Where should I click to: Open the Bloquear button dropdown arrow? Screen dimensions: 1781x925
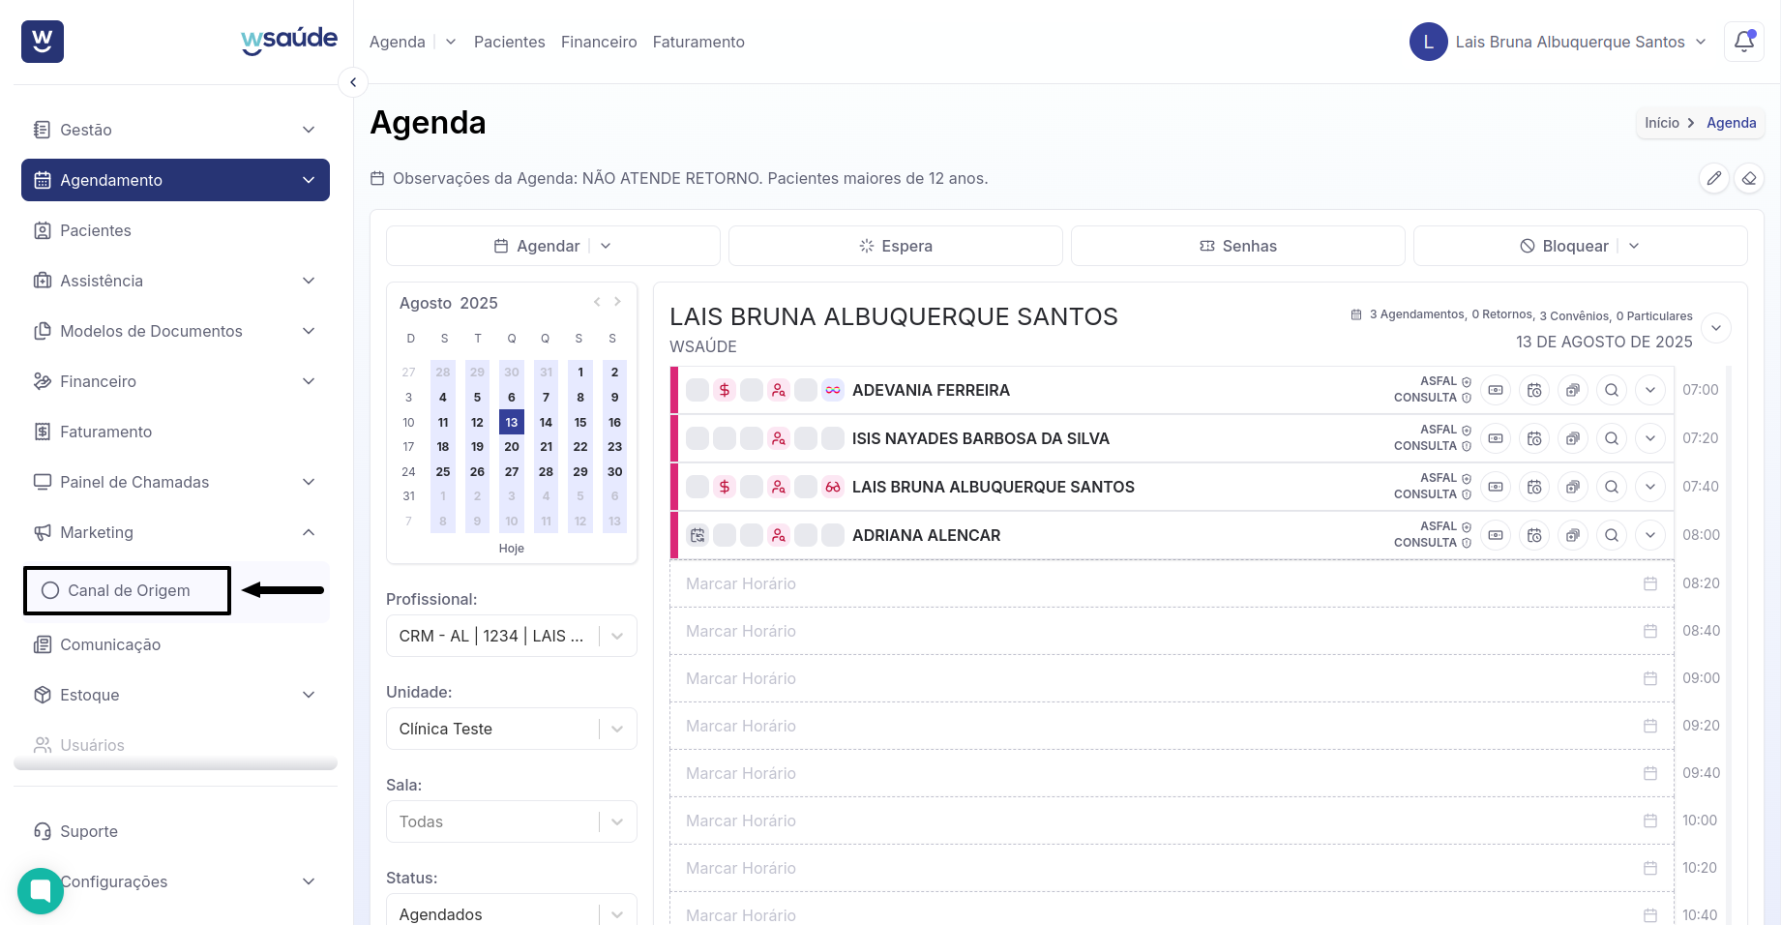pos(1634,246)
